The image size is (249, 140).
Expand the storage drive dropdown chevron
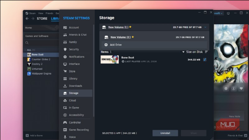[x=205, y=27]
